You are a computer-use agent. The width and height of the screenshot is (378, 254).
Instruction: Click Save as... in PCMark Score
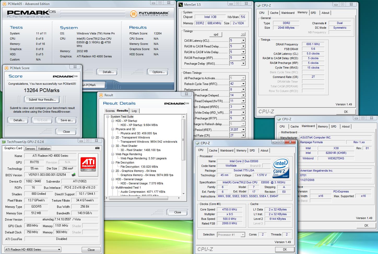67,120
